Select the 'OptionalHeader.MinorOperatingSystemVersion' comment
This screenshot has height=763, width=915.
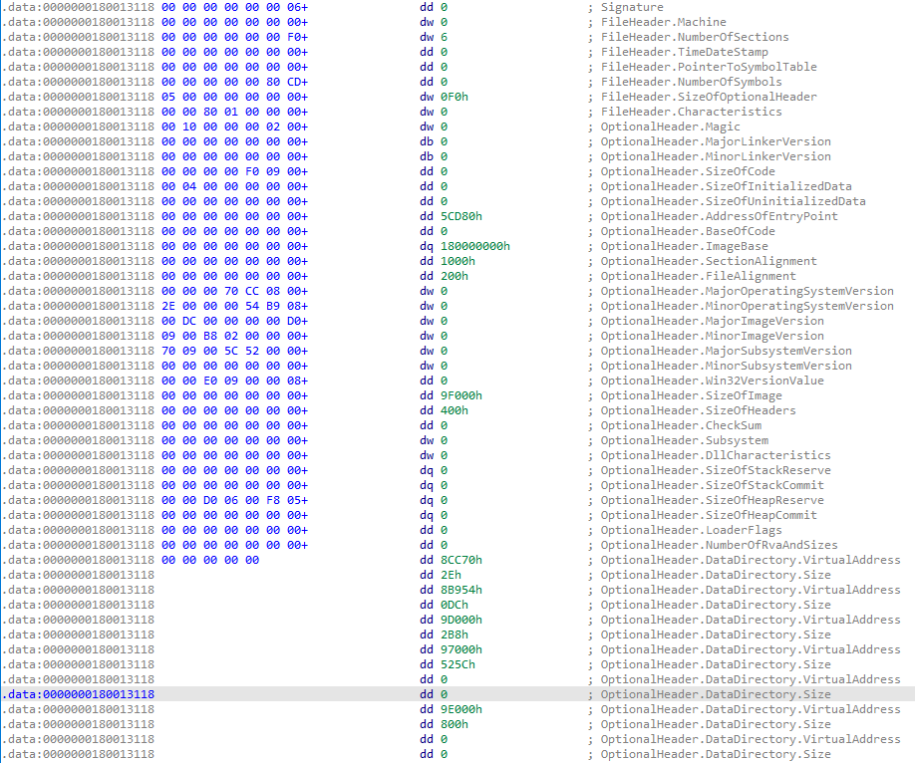tap(748, 306)
